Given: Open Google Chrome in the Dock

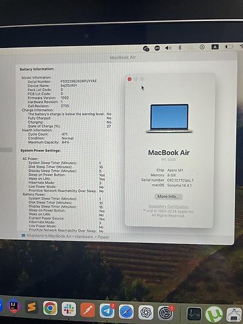Looking at the screenshot, I should (50, 308).
